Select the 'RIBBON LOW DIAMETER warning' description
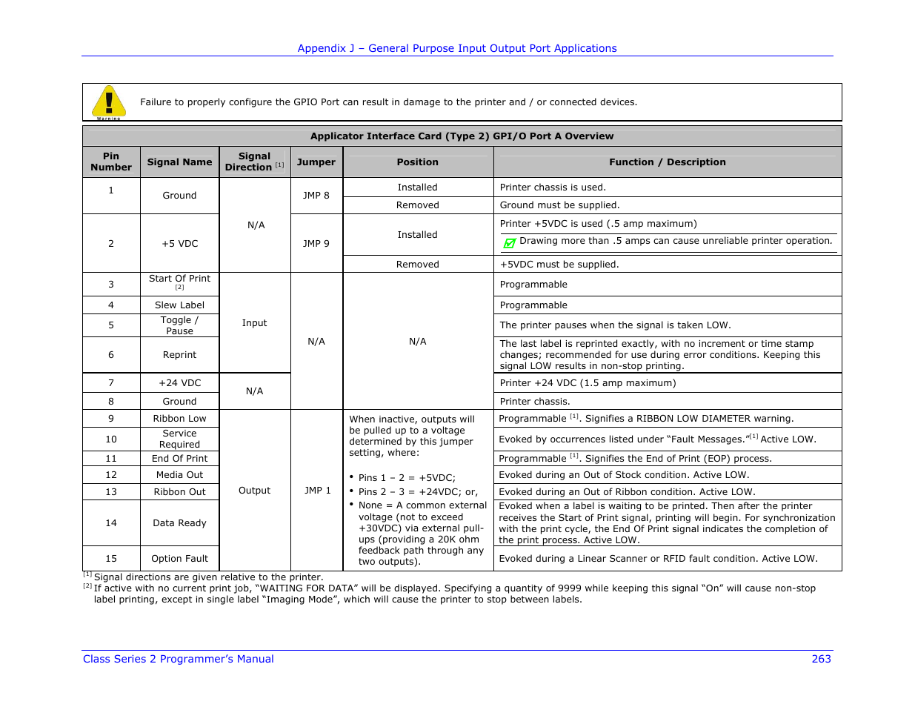This screenshot has width=915, height=707. [646, 419]
